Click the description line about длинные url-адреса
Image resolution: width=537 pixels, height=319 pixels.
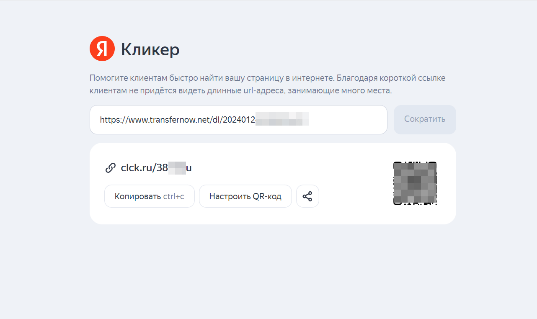[240, 90]
